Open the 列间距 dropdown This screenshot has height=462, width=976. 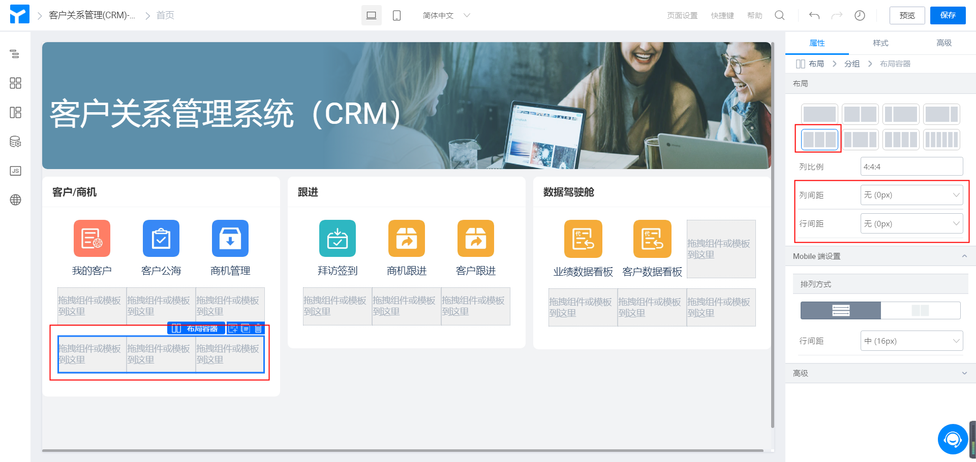[x=911, y=195]
